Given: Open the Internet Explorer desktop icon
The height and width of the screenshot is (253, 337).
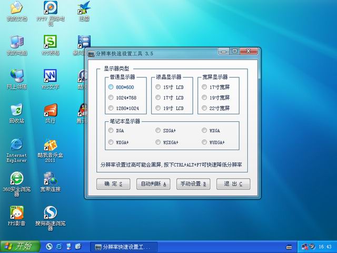Looking at the screenshot, I should point(16,144).
